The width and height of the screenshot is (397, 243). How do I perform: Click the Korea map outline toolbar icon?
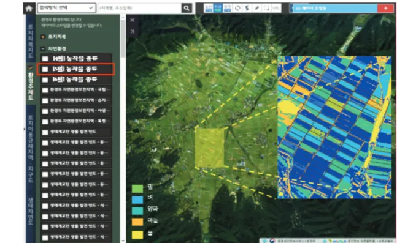[x=247, y=8]
